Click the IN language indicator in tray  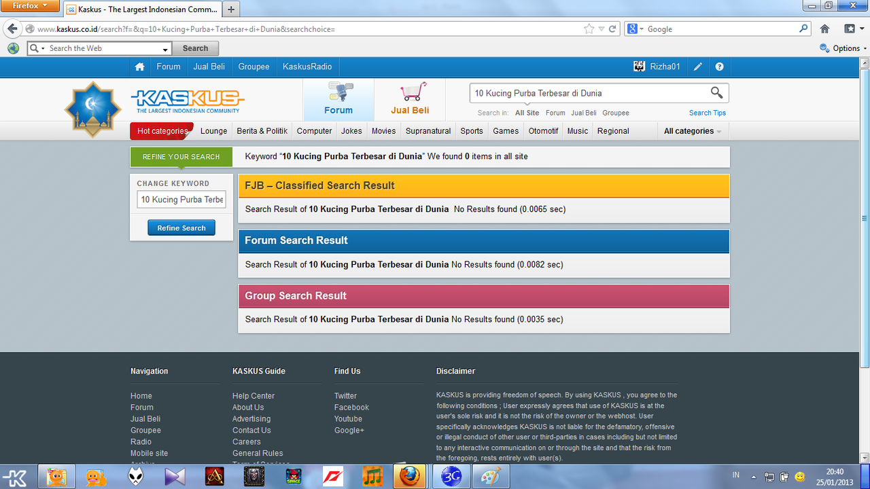pos(736,475)
